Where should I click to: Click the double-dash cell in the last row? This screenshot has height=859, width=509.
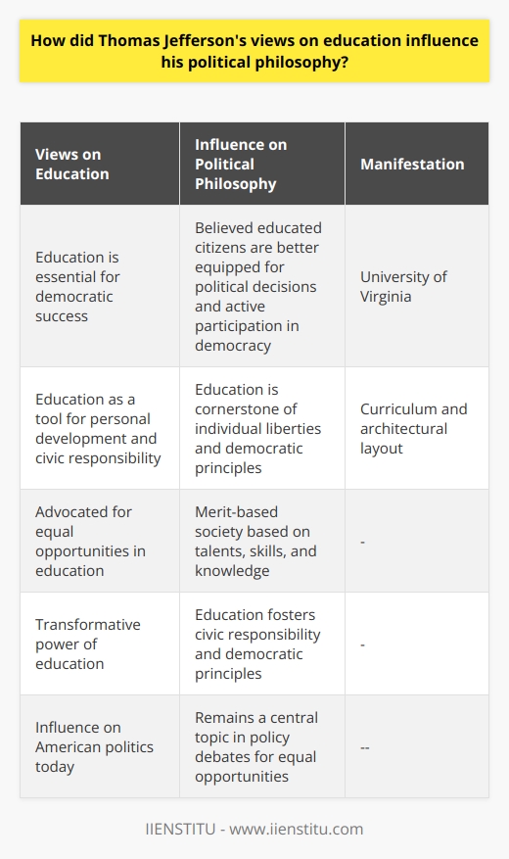[417, 746]
